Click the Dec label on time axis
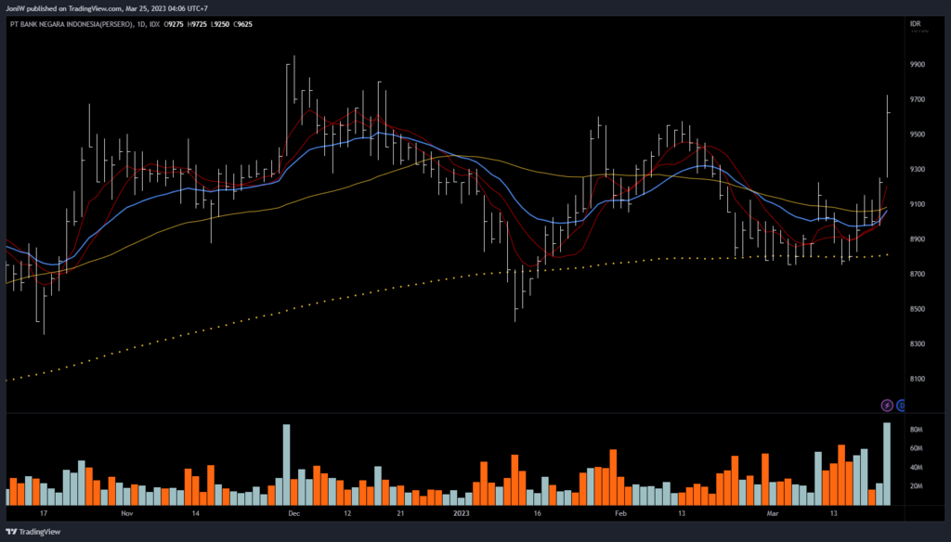Screen dimensions: 951x542 coord(293,512)
